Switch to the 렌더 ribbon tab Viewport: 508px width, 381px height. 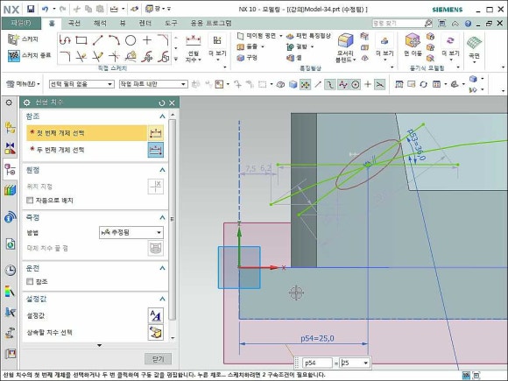pyautogui.click(x=145, y=24)
